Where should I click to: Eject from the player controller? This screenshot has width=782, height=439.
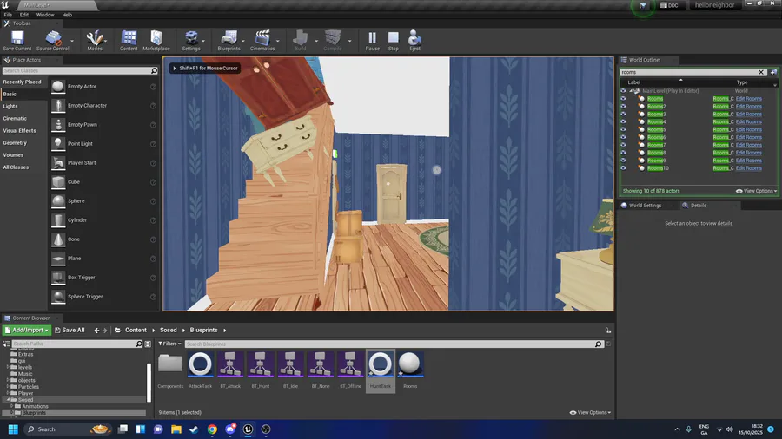point(414,41)
